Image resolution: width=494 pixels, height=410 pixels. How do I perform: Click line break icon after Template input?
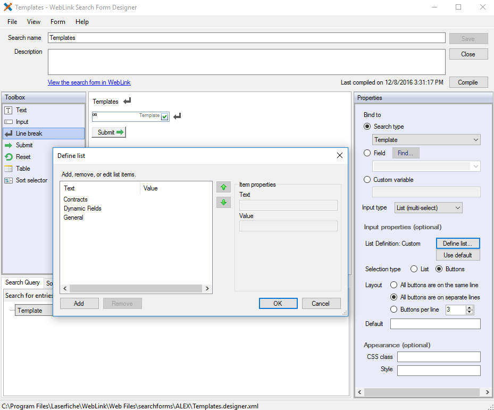click(x=177, y=116)
